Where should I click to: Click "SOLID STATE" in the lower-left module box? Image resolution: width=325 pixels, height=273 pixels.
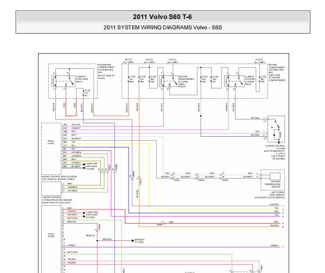(51, 235)
